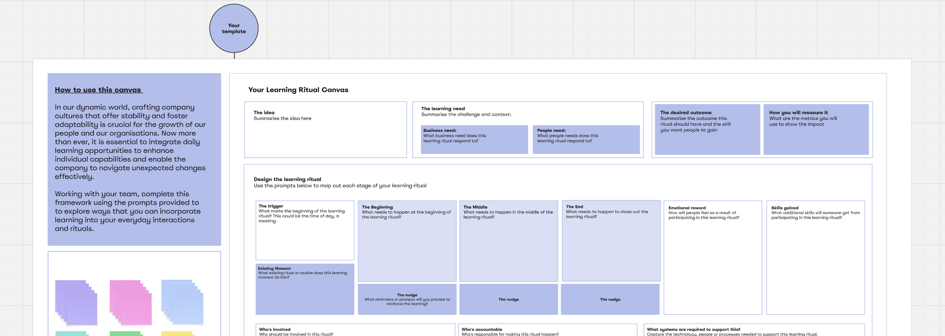Select the "Emotional reward" box
This screenshot has width=945, height=336.
713,257
